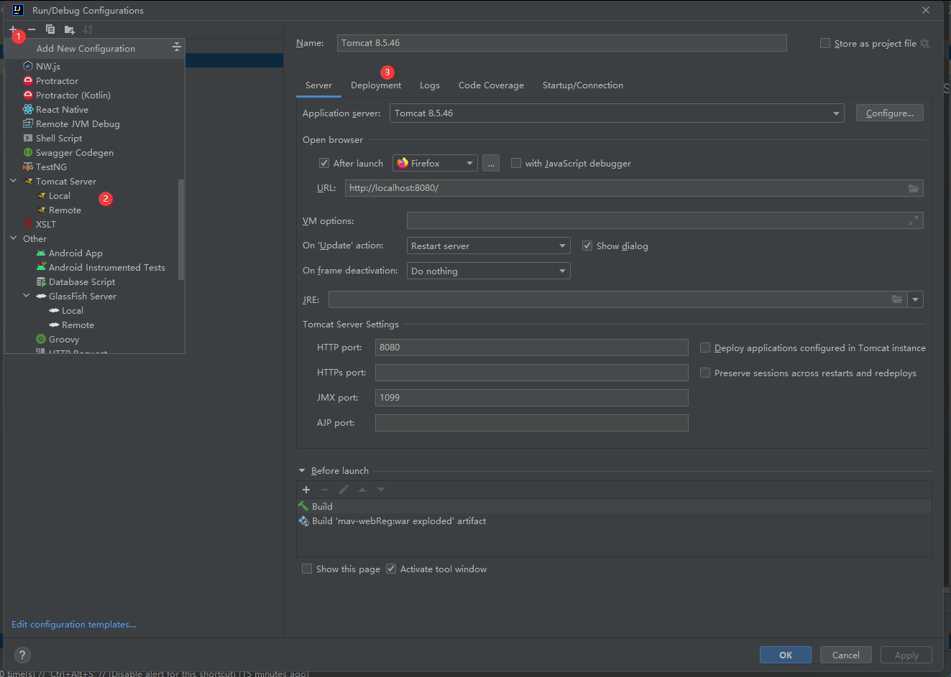Switch to the Server tab
The height and width of the screenshot is (677, 951).
coord(318,85)
